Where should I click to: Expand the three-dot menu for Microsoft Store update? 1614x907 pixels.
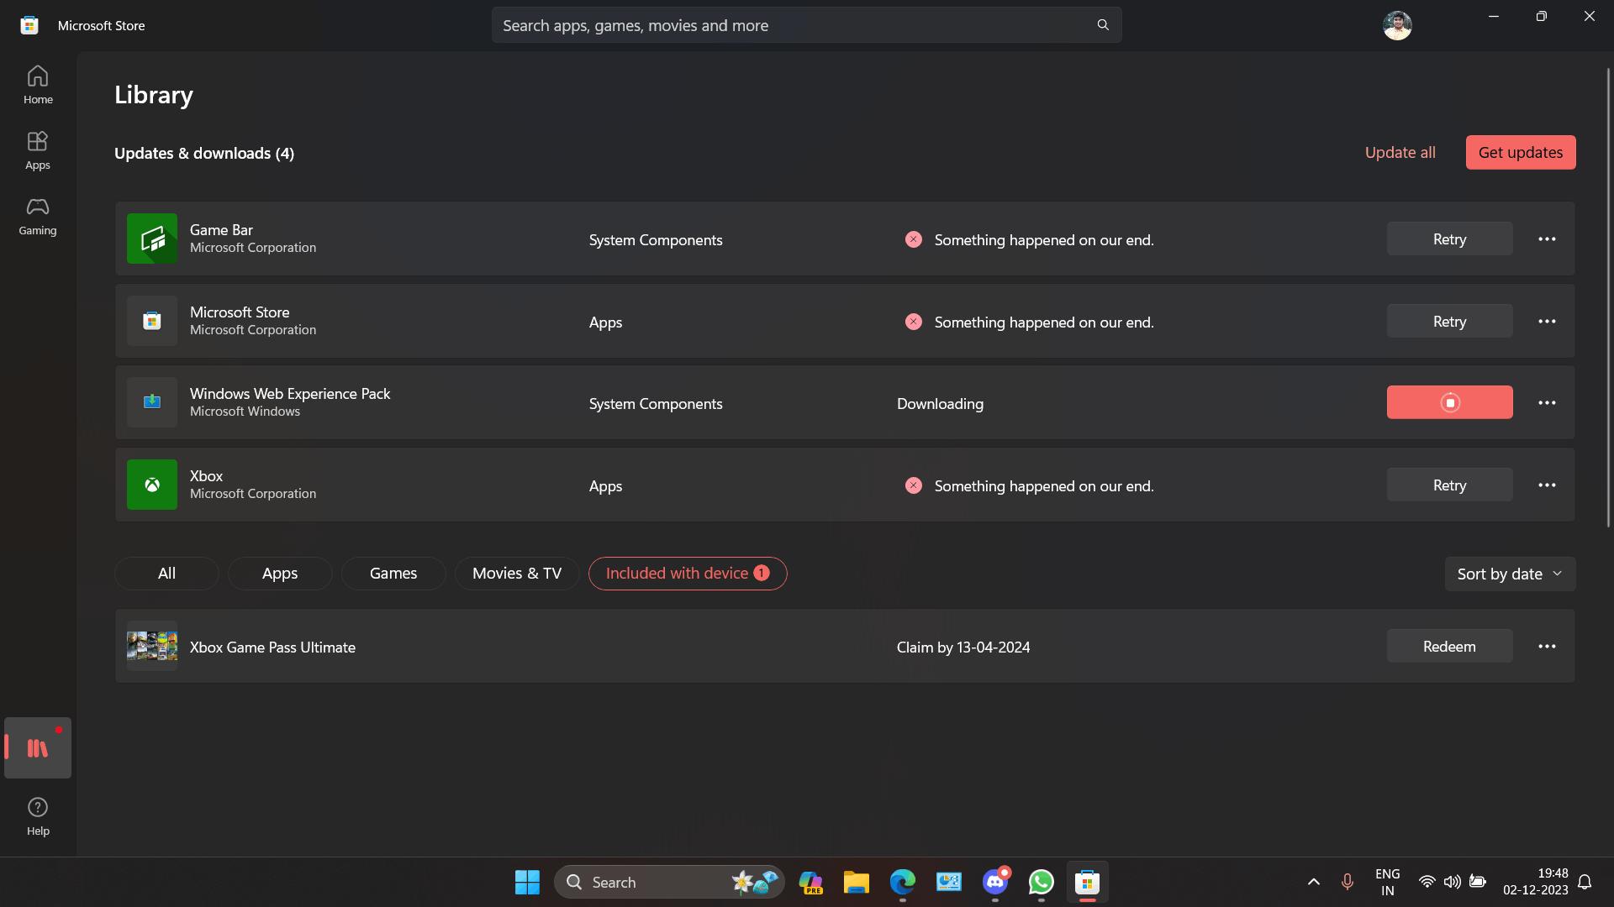click(1547, 321)
